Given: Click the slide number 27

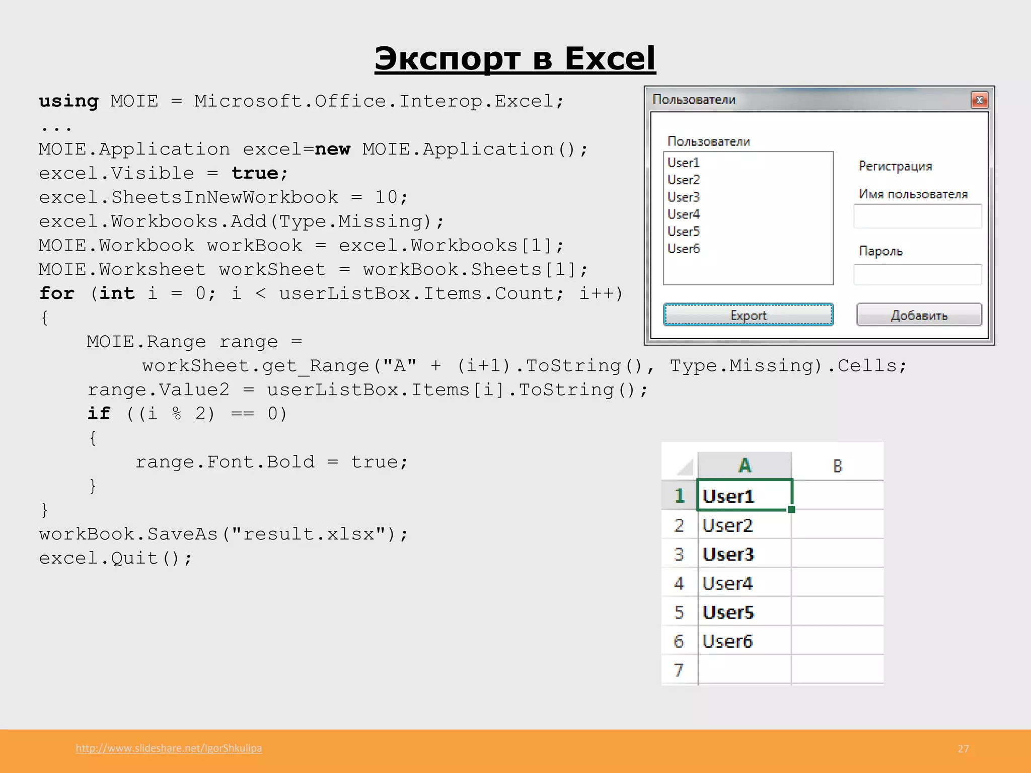Looking at the screenshot, I should click(963, 749).
